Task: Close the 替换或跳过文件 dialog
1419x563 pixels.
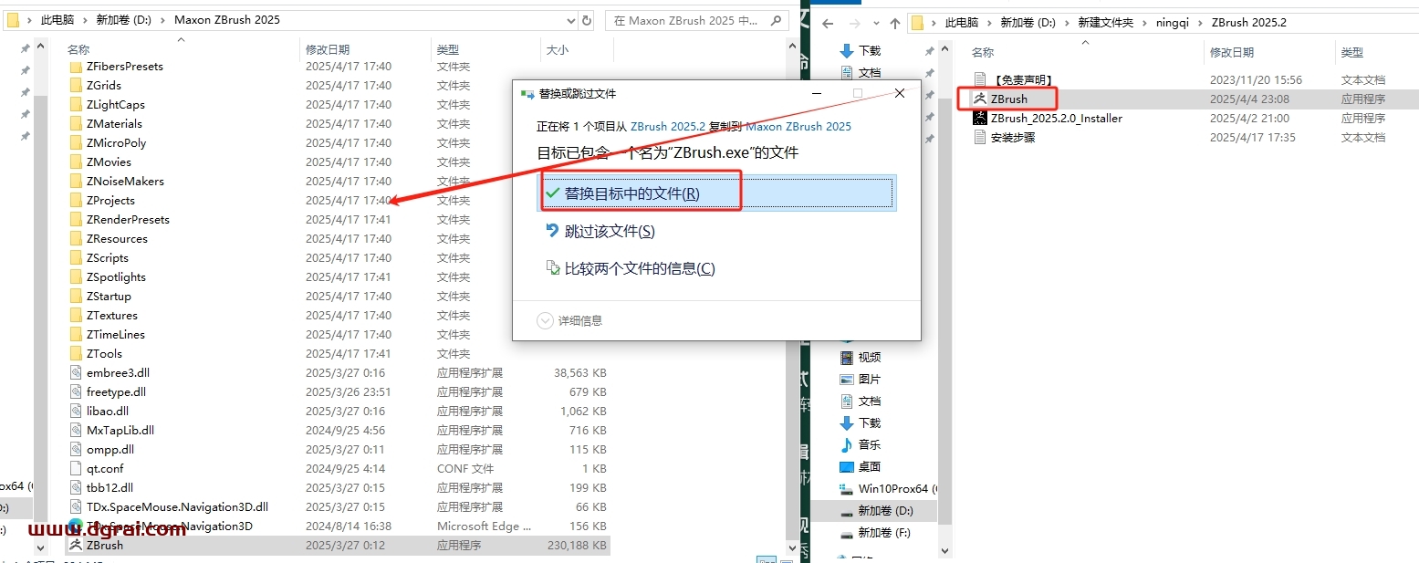Action: tap(900, 93)
